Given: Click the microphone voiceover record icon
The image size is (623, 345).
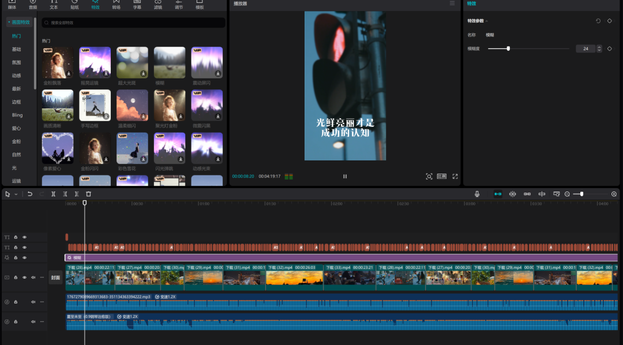Looking at the screenshot, I should point(477,194).
